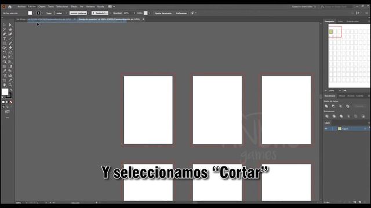Select the Artboard tool
This screenshot has height=208, width=371.
pyautogui.click(x=5, y=80)
